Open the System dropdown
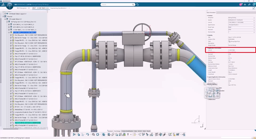Viewport: 256px width, 139px height. [241, 20]
